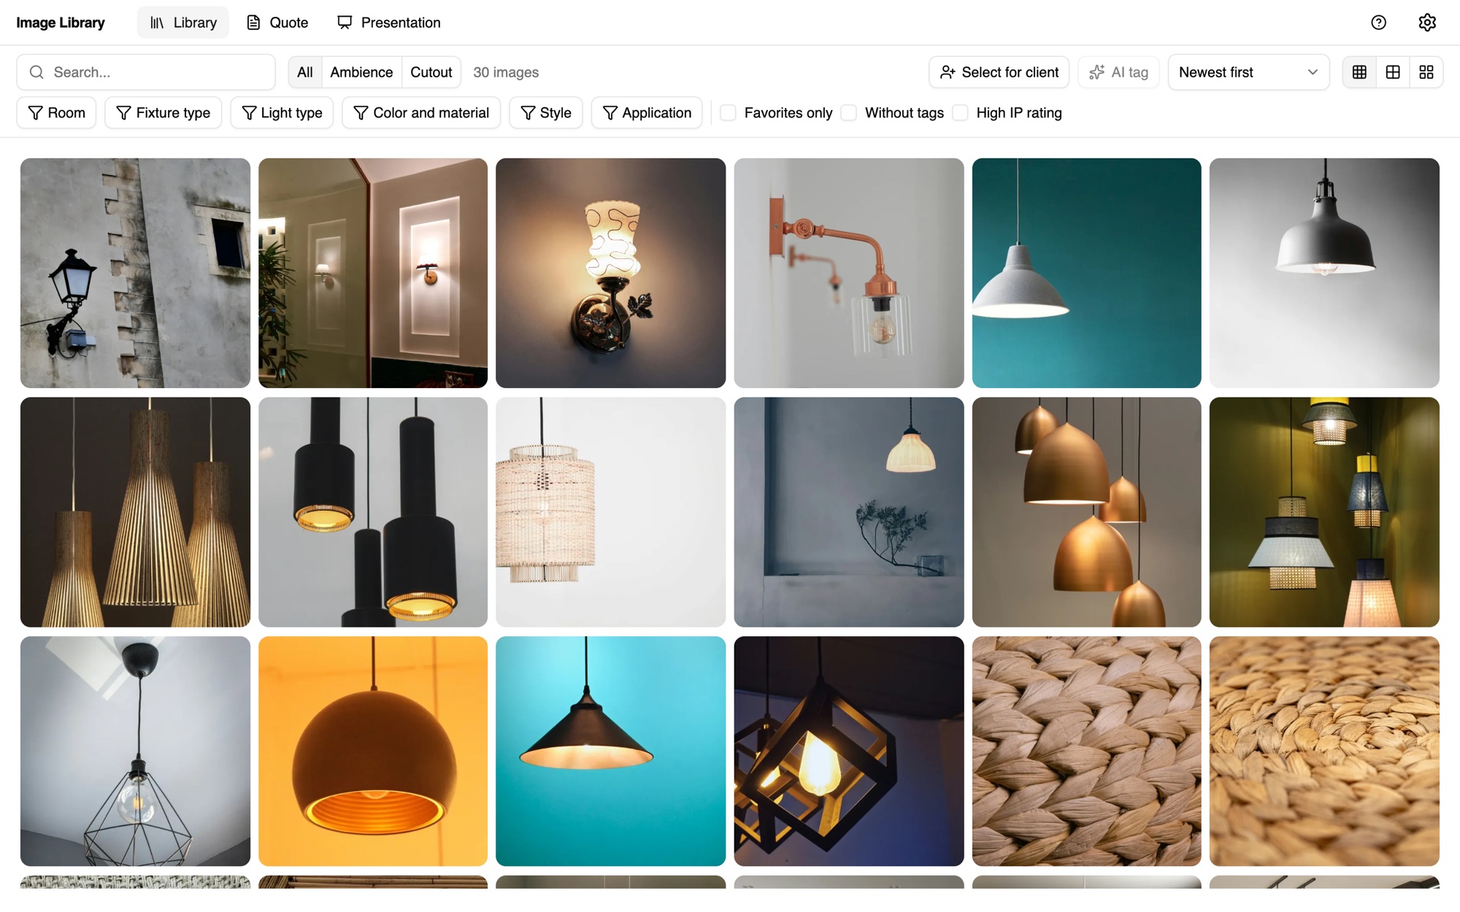
Task: Select the Ambience category tab
Action: click(x=361, y=72)
